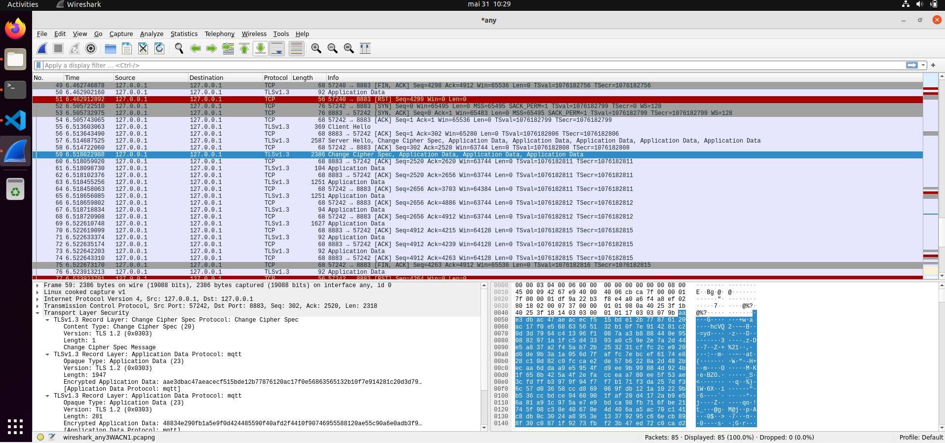Click the packet details scrollbar down arrow
The image size is (945, 443).
pos(484,428)
